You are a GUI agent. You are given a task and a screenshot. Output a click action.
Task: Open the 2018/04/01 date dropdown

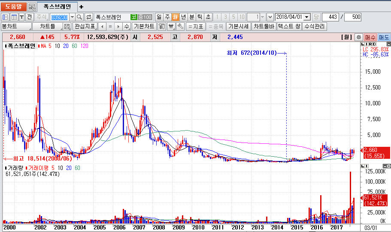tap(307, 17)
